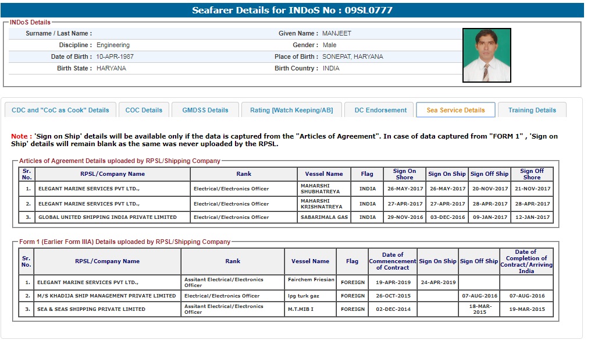Screen dimensions: 616x340
Task: Click the Given Name value MANJEET
Action: click(x=337, y=34)
